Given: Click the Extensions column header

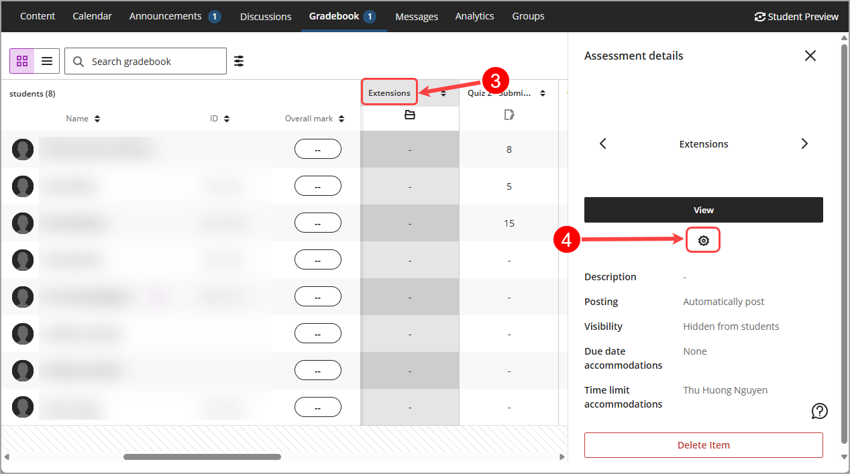Looking at the screenshot, I should point(389,93).
